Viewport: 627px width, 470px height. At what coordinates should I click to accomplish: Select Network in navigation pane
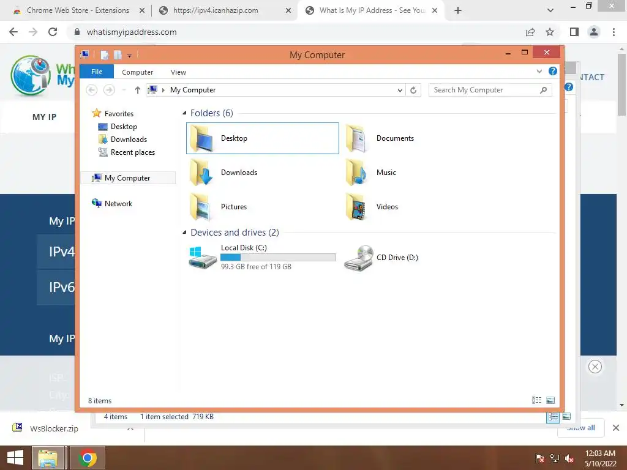[x=118, y=203]
